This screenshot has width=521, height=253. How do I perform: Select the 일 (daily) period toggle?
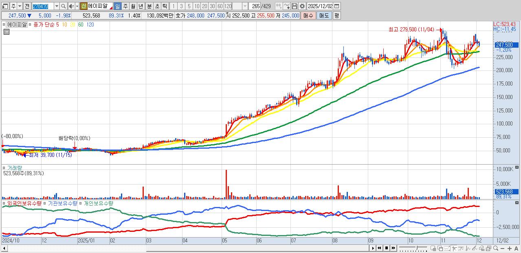point(117,6)
